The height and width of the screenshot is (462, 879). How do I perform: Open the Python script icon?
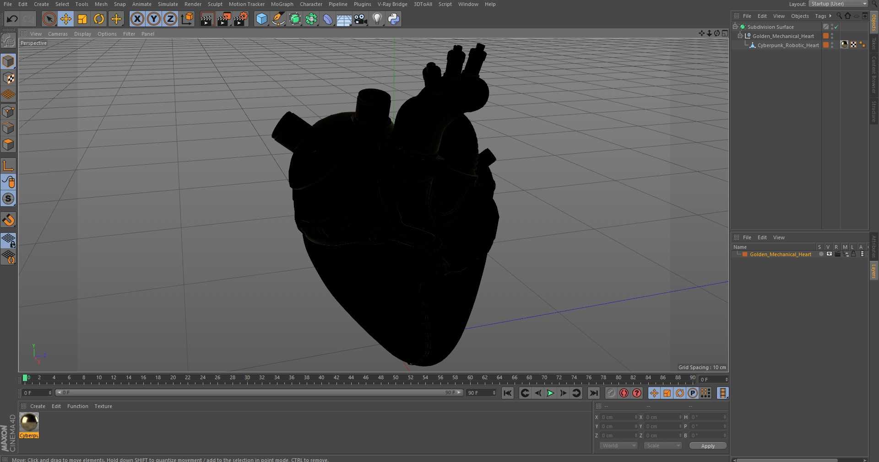(394, 19)
